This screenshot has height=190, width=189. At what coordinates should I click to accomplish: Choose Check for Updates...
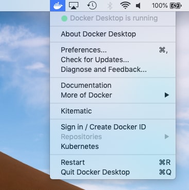click(x=113, y=60)
